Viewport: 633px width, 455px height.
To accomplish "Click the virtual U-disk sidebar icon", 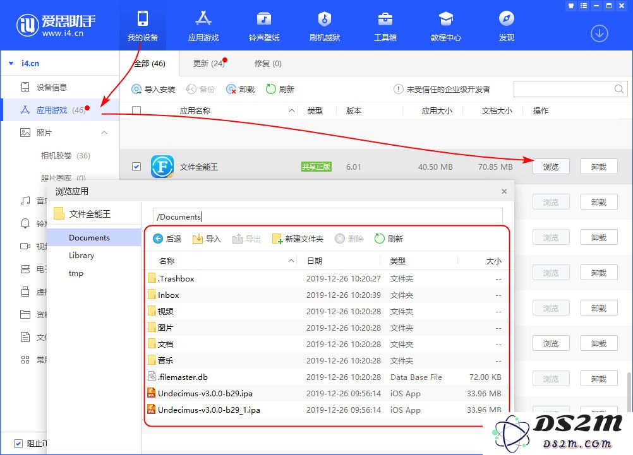I will [25, 292].
